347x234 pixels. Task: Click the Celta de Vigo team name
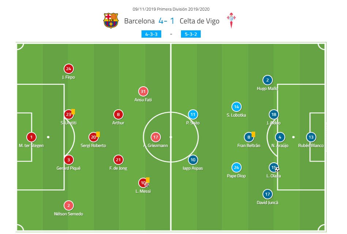pos(200,21)
